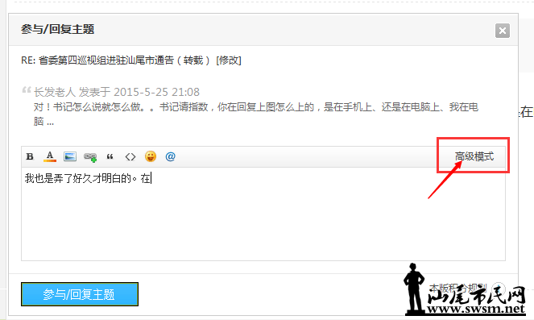This screenshot has height=320, width=534.
Task: Expand arrow beside 本版积分规则
Action: point(499,288)
